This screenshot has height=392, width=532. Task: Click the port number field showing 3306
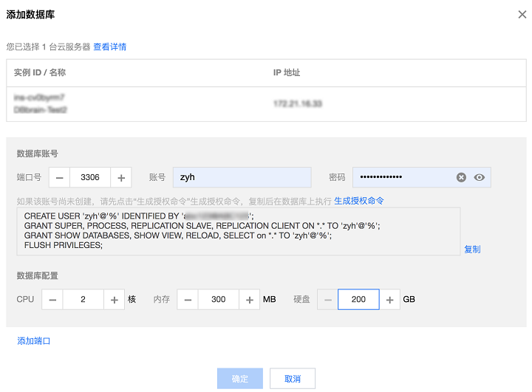point(90,177)
